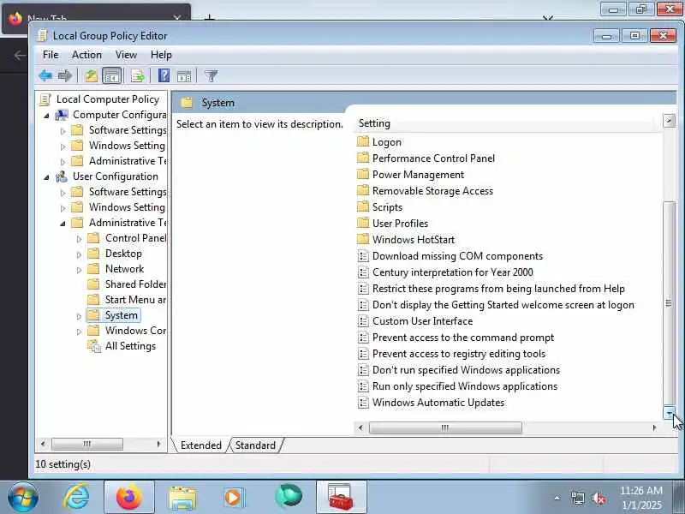Click the red toolbox taskbar icon

coord(341,497)
